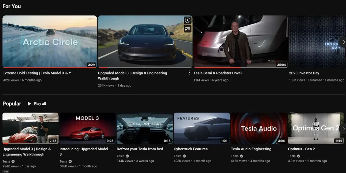Screen dimensions: 346x173
Task: Add Upgraded Model 3 to Watch later
Action: [188, 20]
